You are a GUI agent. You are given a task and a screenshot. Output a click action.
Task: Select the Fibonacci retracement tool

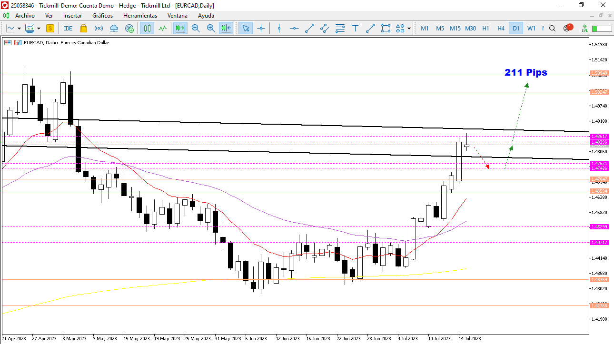(x=340, y=28)
